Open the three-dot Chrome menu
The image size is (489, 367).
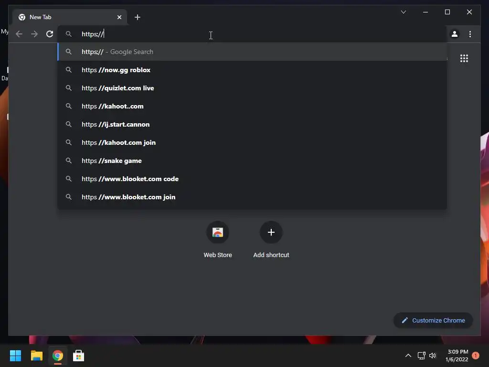tap(470, 34)
